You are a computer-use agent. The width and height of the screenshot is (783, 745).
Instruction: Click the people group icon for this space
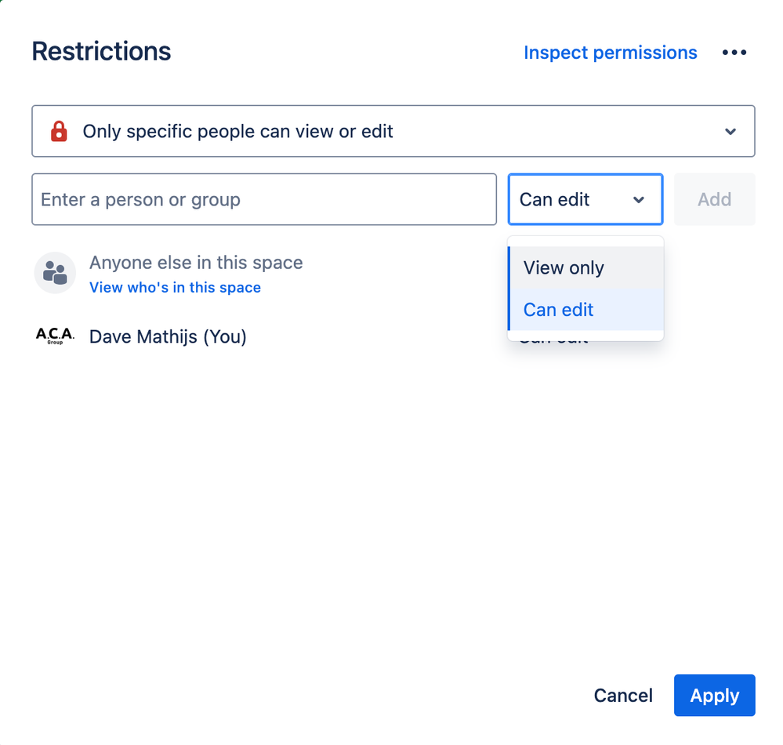pyautogui.click(x=55, y=272)
